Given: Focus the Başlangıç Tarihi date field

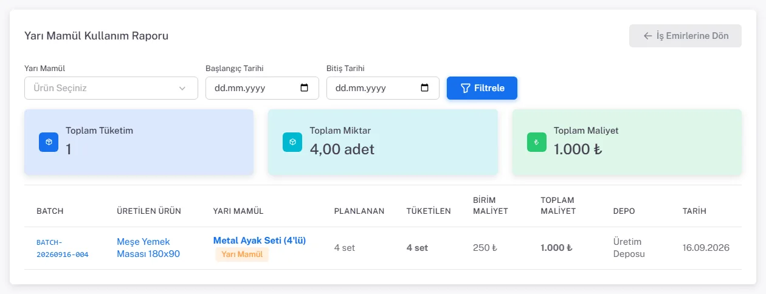Looking at the screenshot, I should point(263,88).
